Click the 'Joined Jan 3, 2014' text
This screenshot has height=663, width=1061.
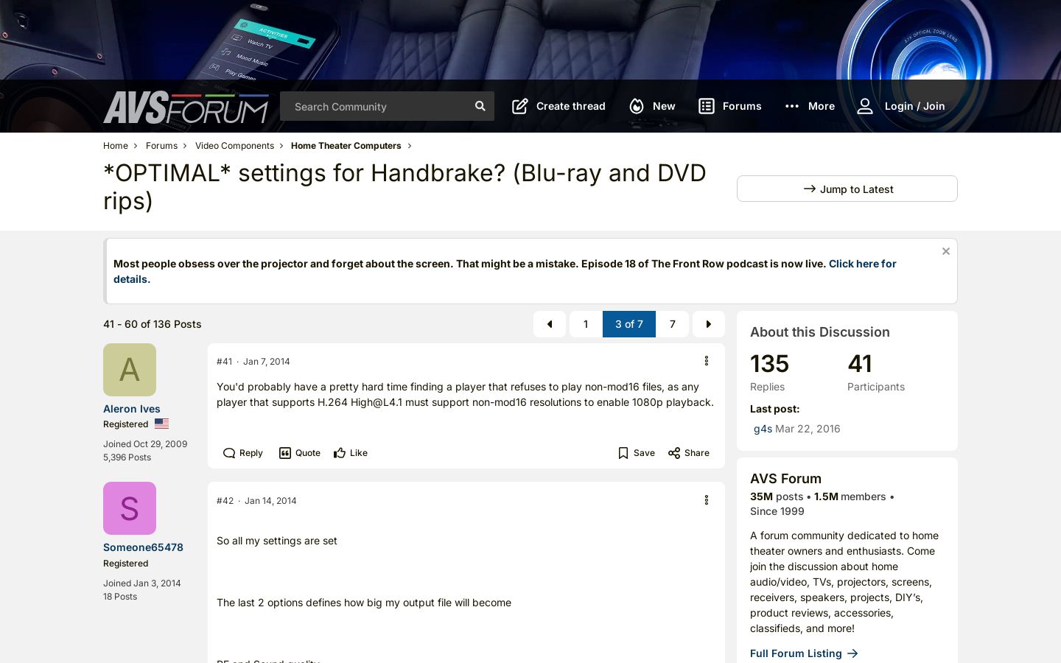(x=142, y=583)
